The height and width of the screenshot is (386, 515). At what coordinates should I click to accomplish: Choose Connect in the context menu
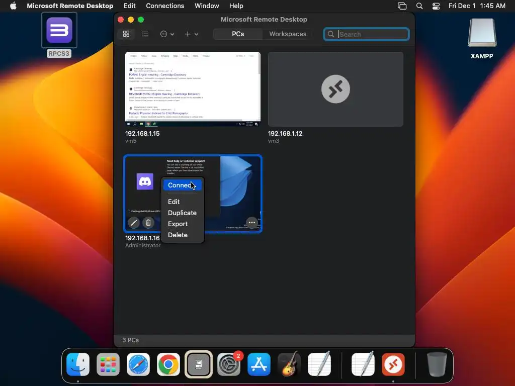click(182, 185)
